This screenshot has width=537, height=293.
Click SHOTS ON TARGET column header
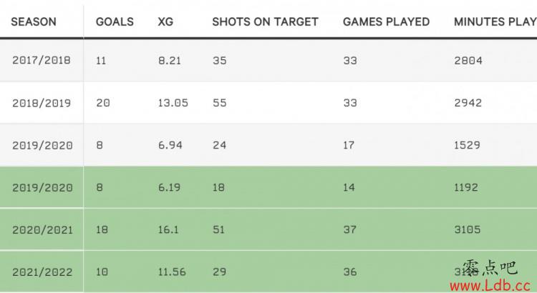(x=265, y=22)
